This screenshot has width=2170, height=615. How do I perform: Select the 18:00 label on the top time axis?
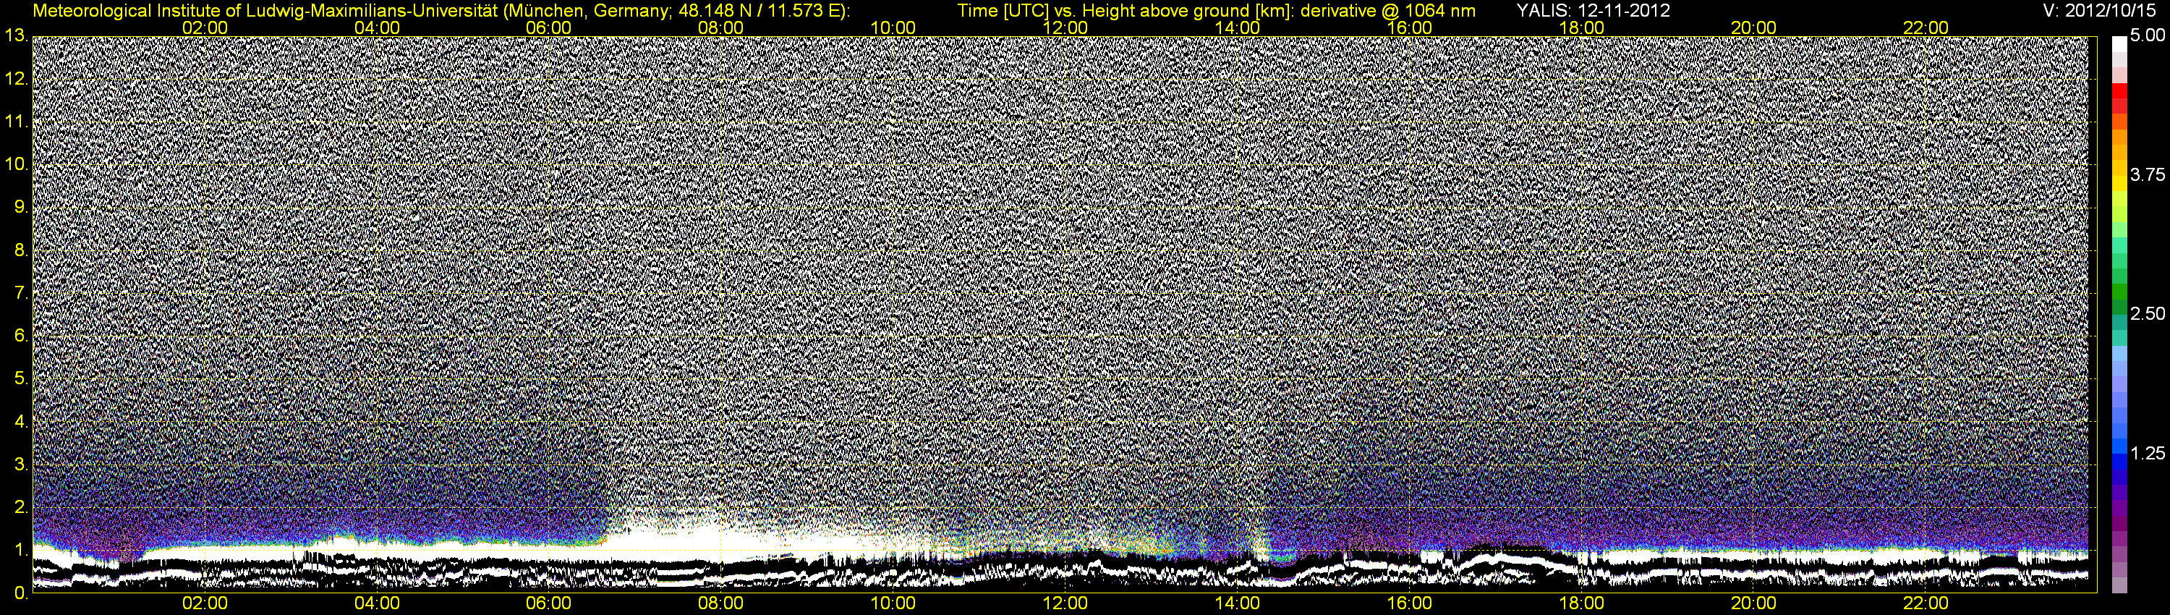point(1581,27)
